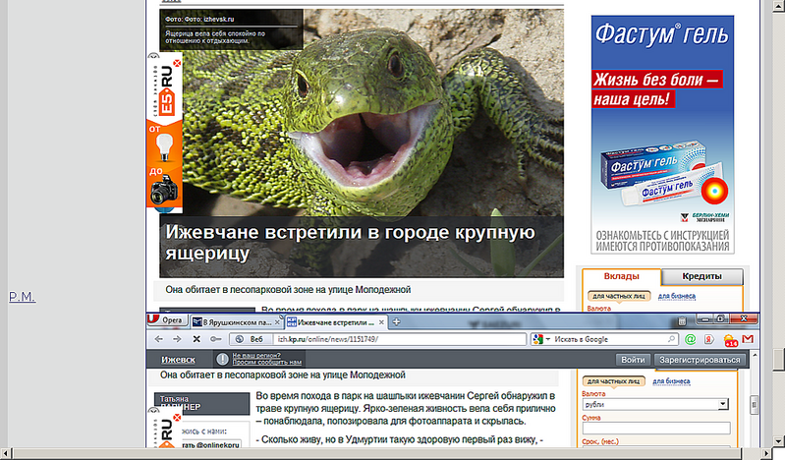Click the exclamation mark region icon

pos(222,359)
